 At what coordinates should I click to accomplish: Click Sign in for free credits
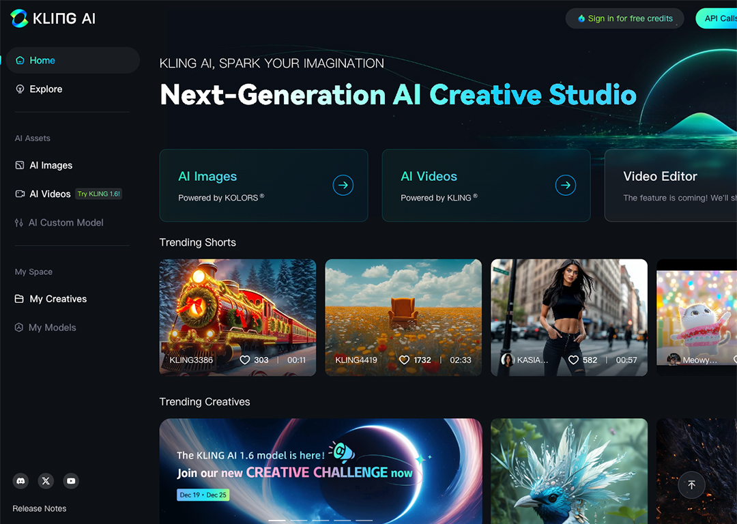point(624,18)
